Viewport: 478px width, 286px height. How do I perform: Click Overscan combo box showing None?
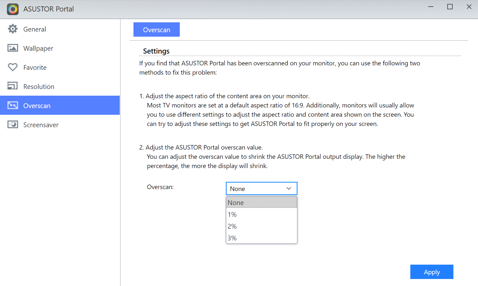[262, 188]
